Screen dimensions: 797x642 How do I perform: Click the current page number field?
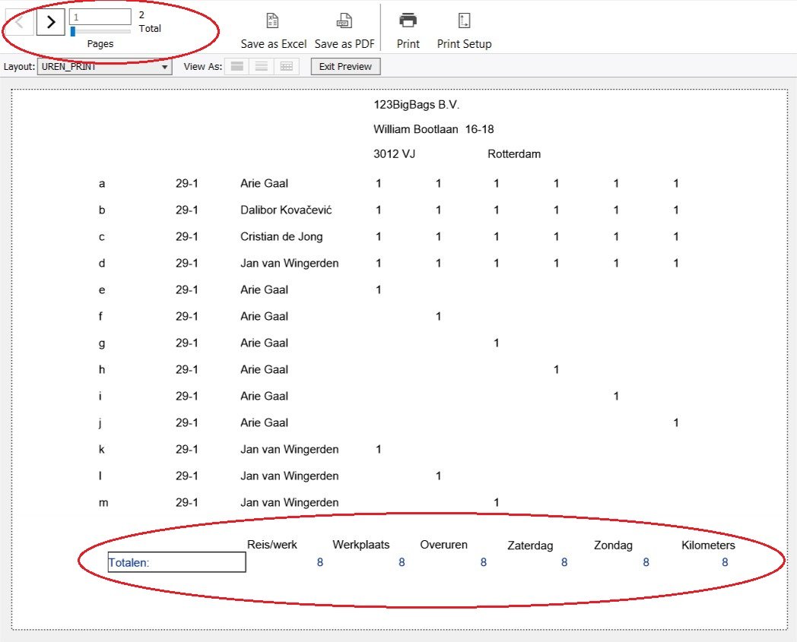coord(100,17)
